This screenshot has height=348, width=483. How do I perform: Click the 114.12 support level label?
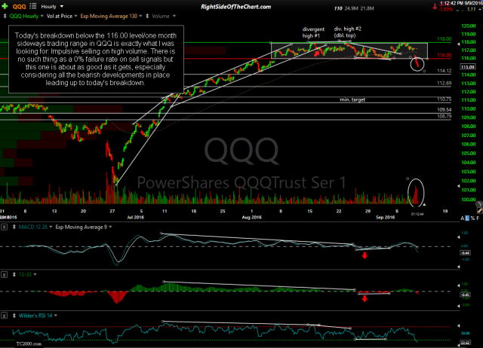(x=445, y=71)
